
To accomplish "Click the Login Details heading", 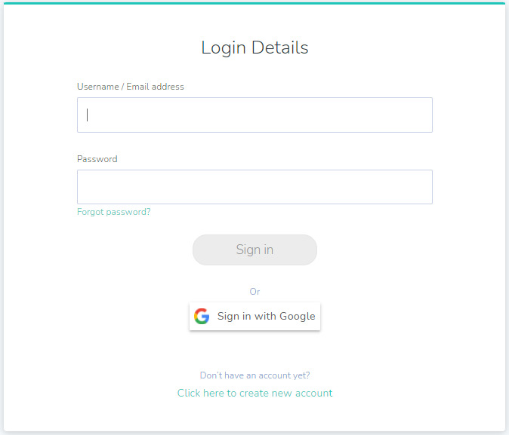I will (x=254, y=47).
